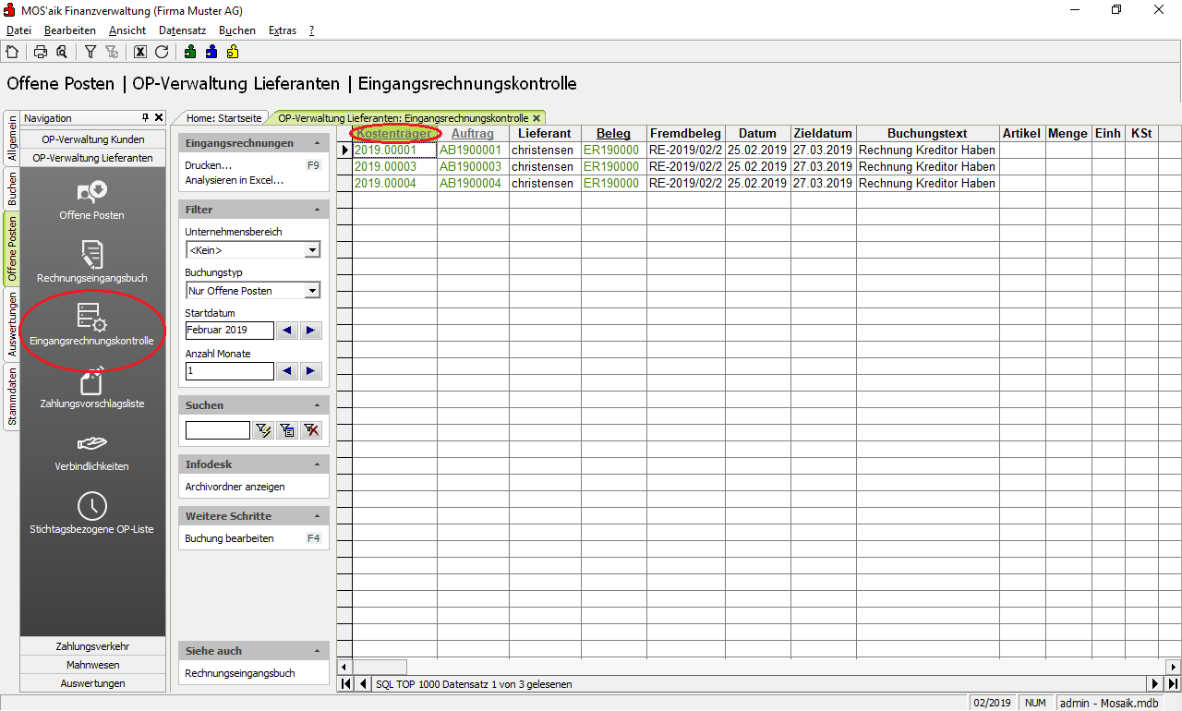Go to next record
Screen dimensions: 1182x711
[1155, 684]
